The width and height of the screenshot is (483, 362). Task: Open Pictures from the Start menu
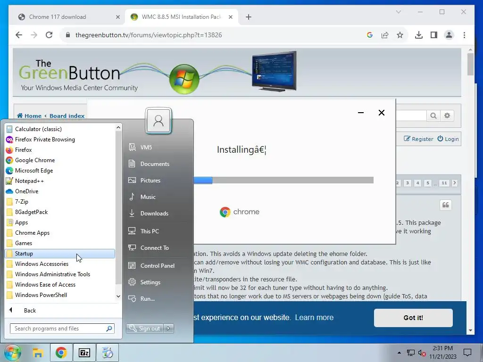tap(157, 181)
